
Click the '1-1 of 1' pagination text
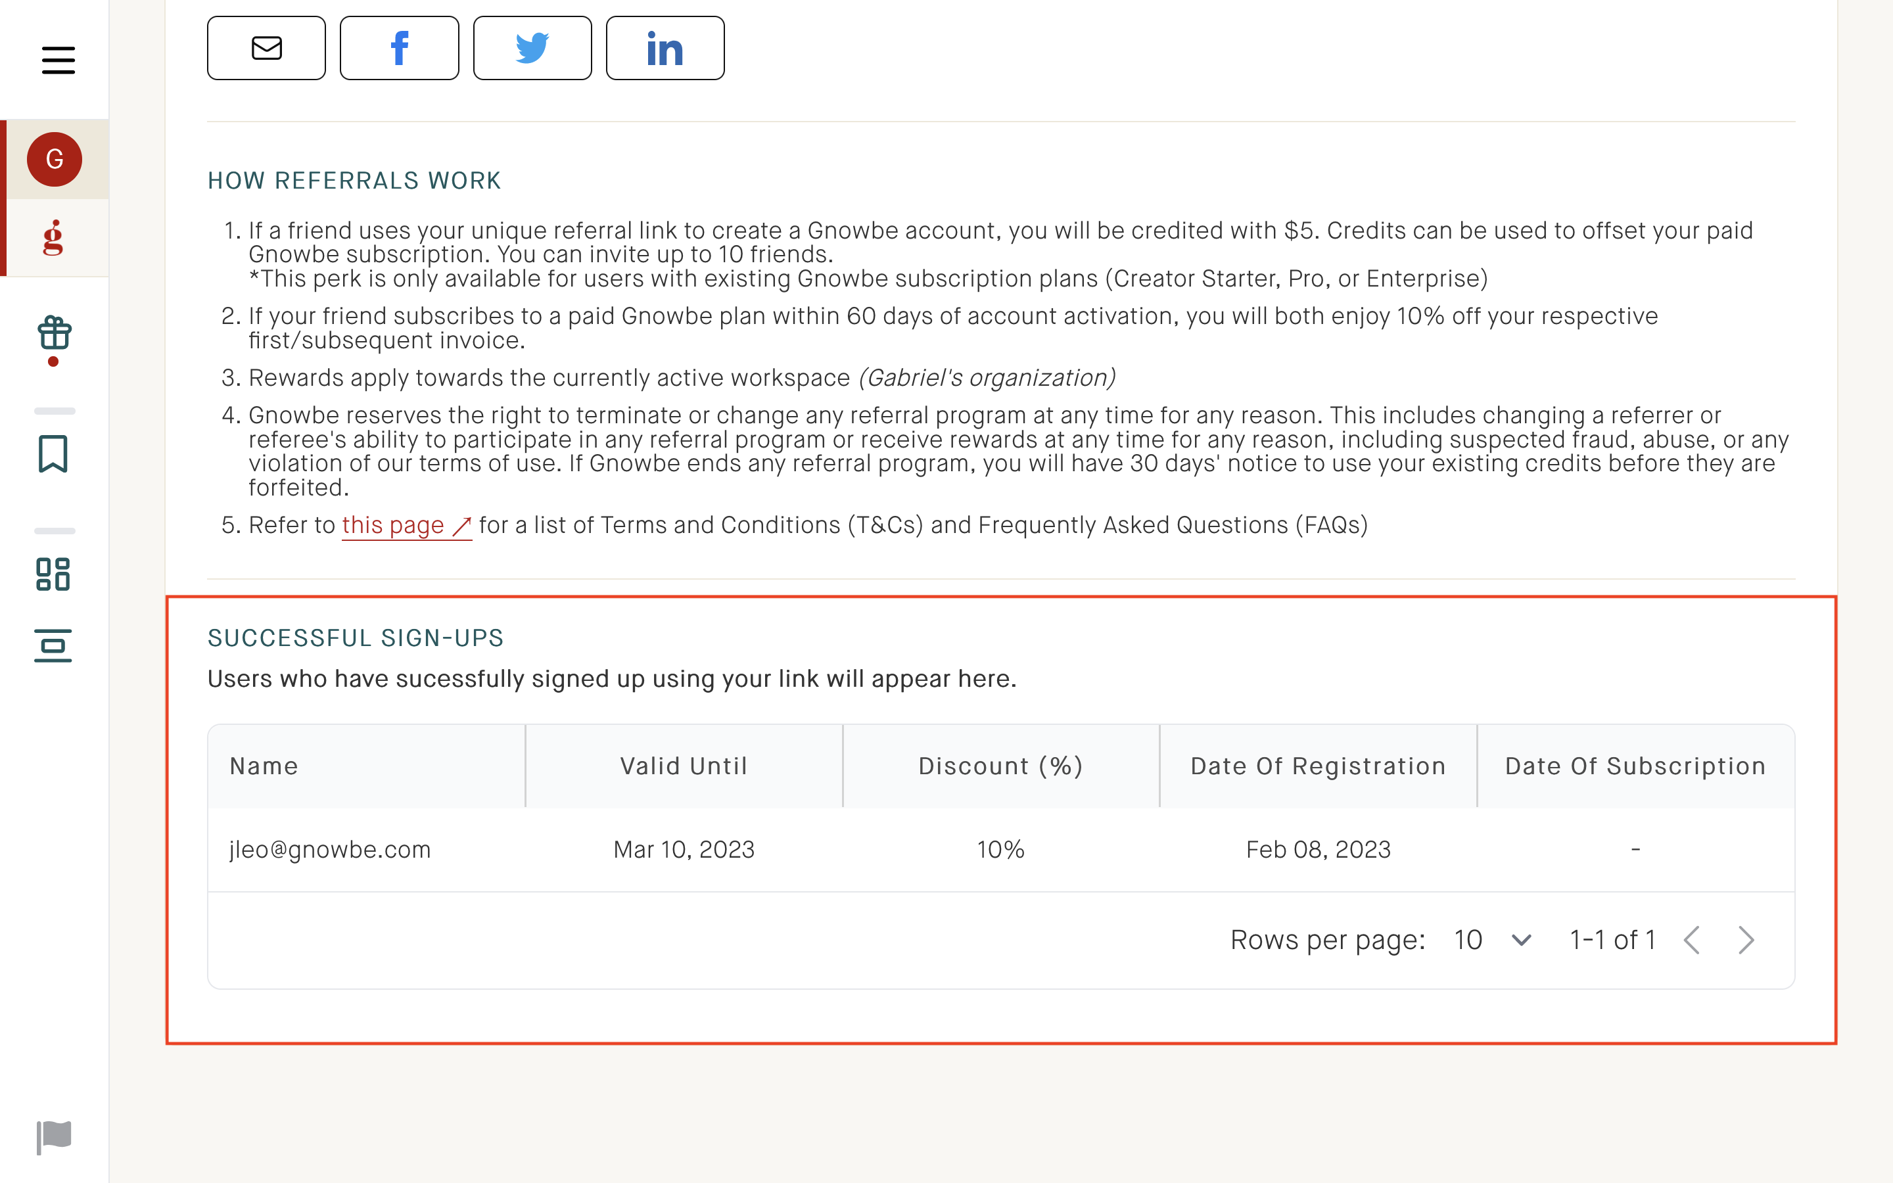[x=1613, y=940]
